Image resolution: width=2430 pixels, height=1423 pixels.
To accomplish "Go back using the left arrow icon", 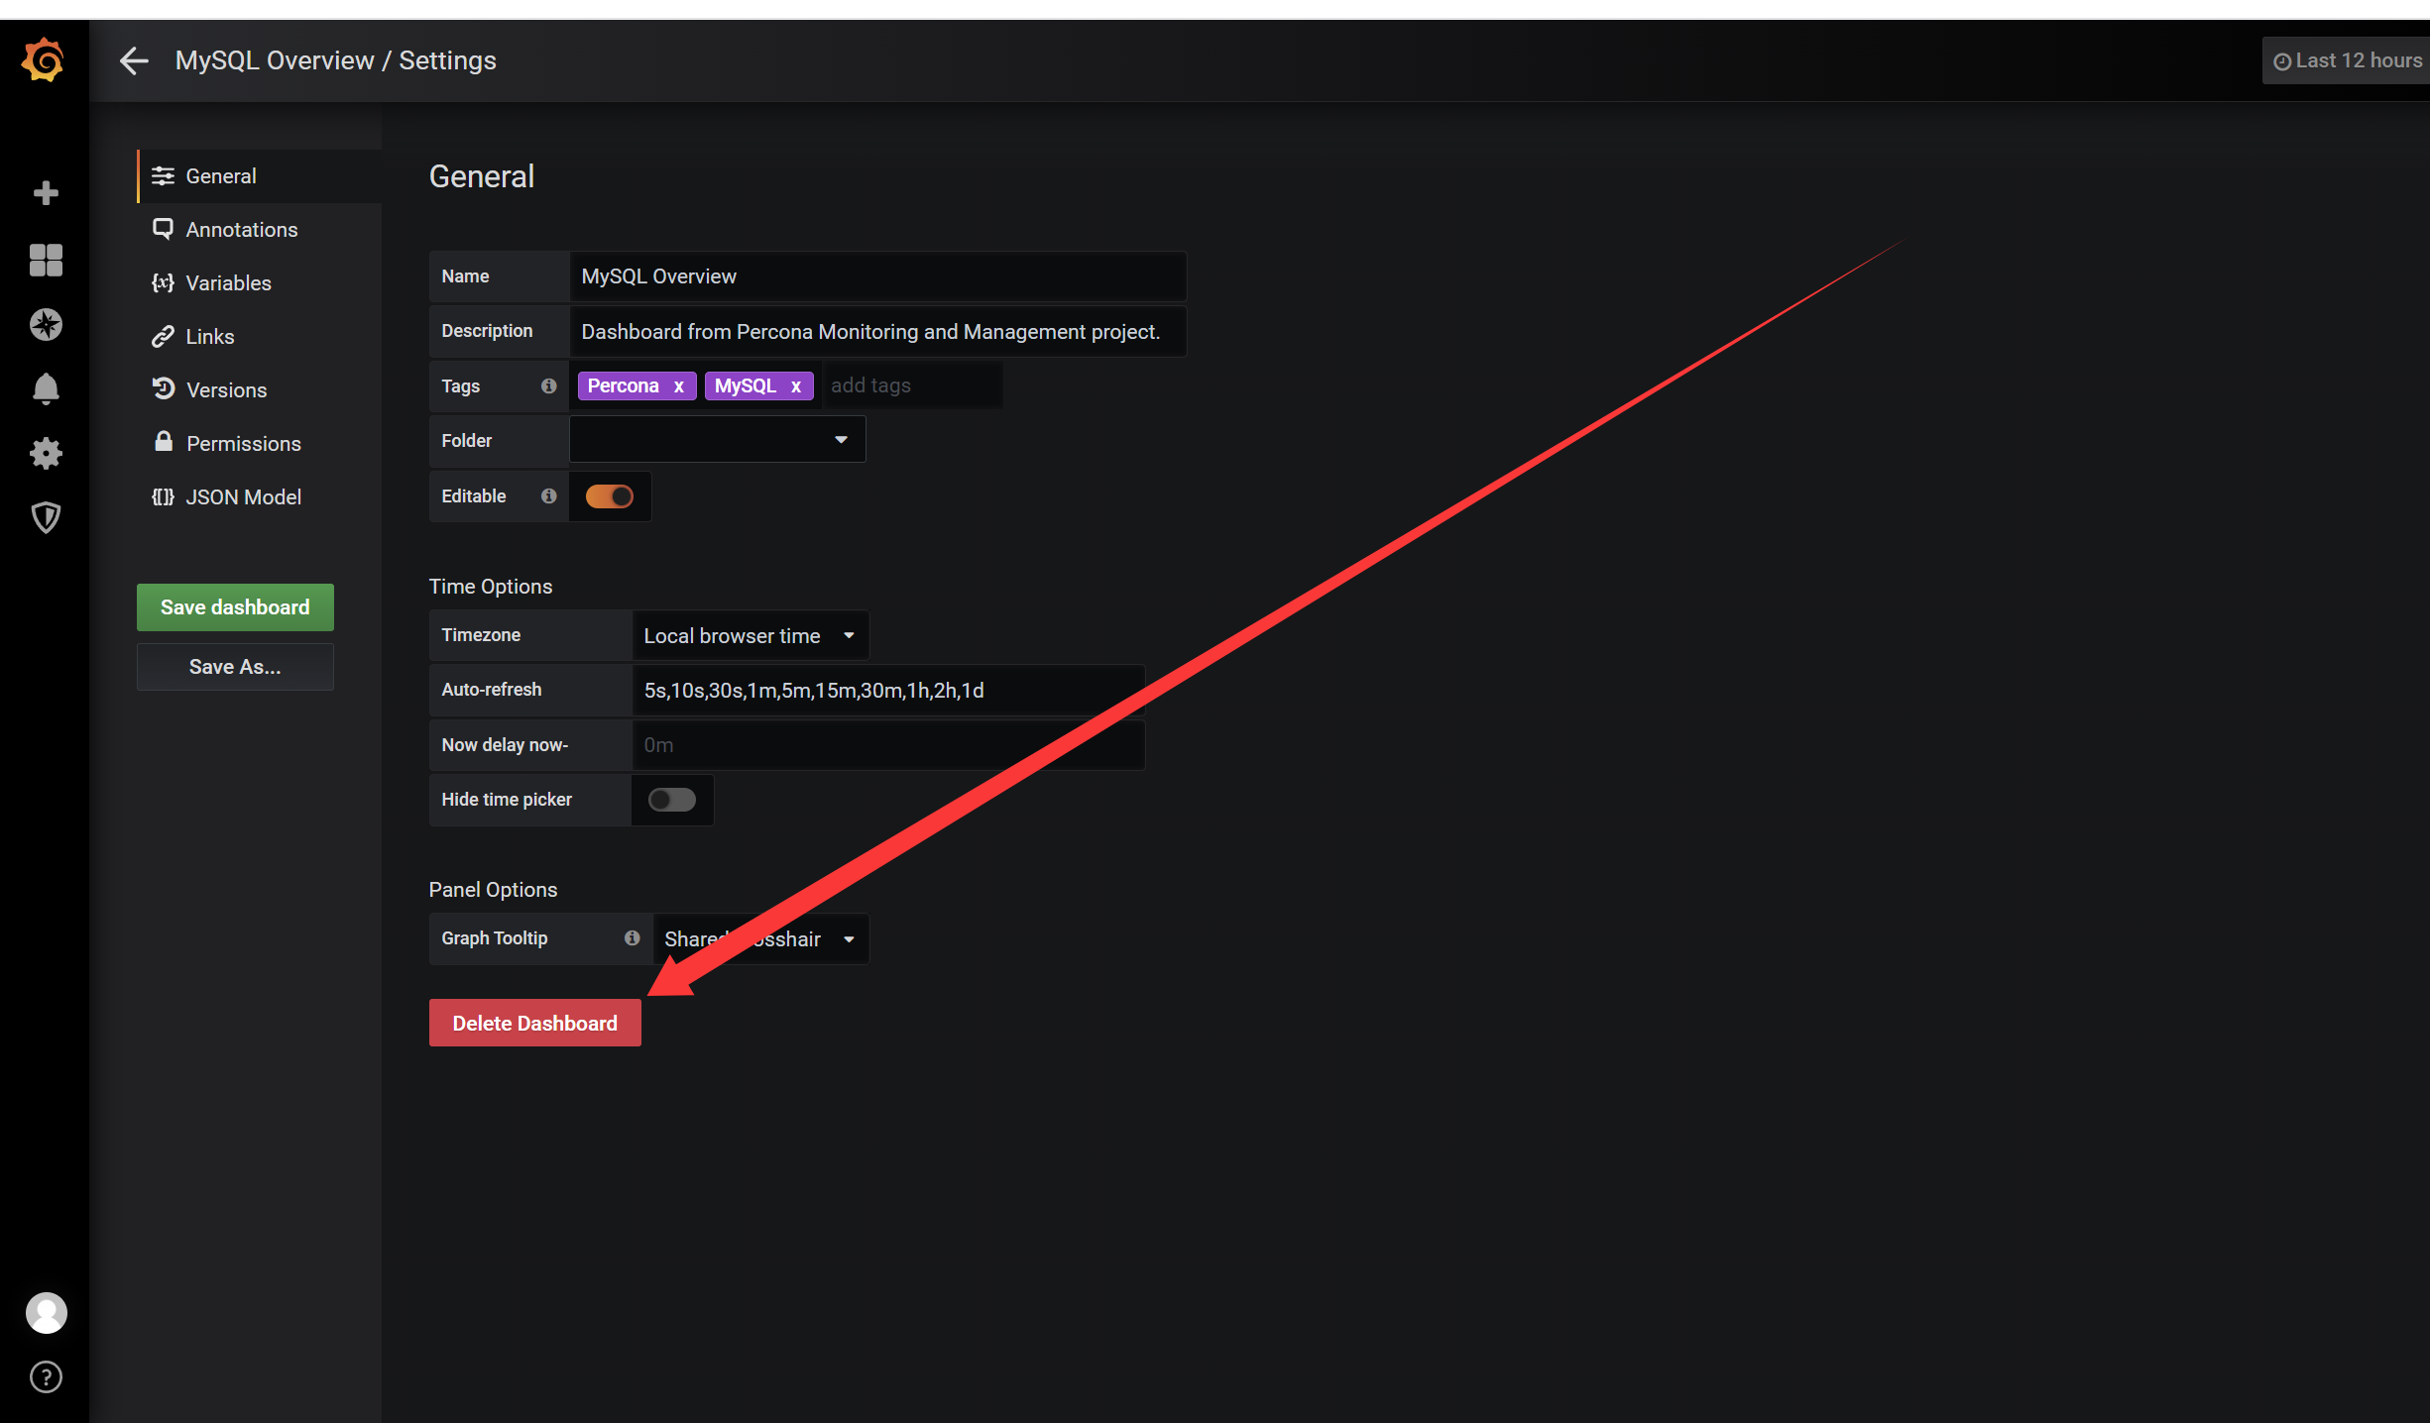I will coord(134,60).
